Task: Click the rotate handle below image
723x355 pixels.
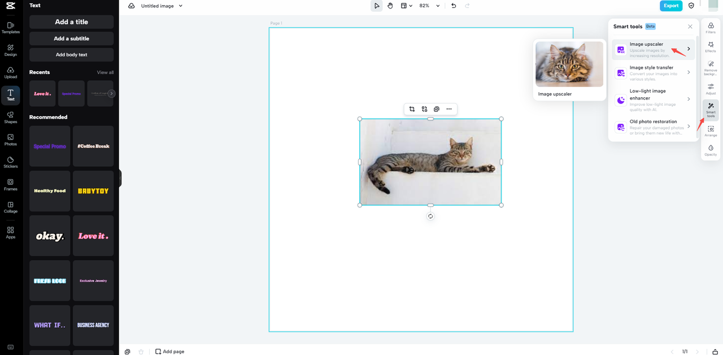Action: click(x=430, y=216)
